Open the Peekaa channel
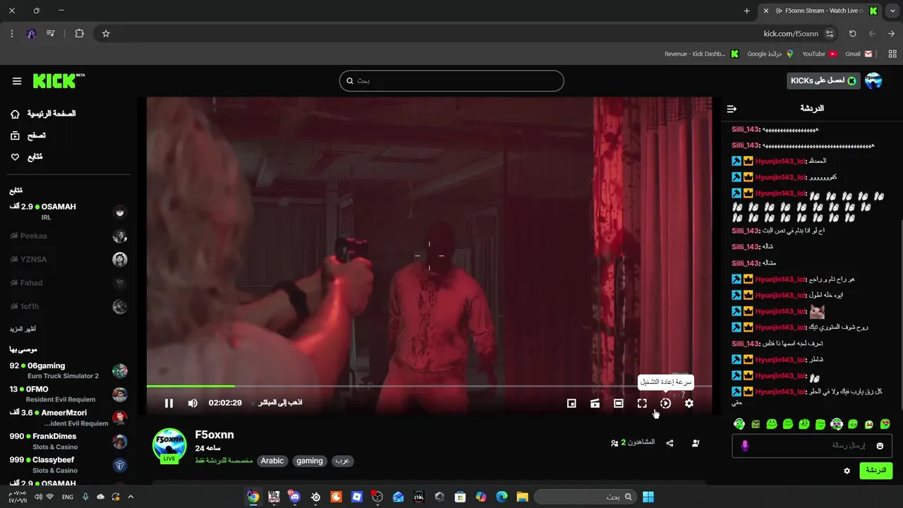 click(68, 236)
